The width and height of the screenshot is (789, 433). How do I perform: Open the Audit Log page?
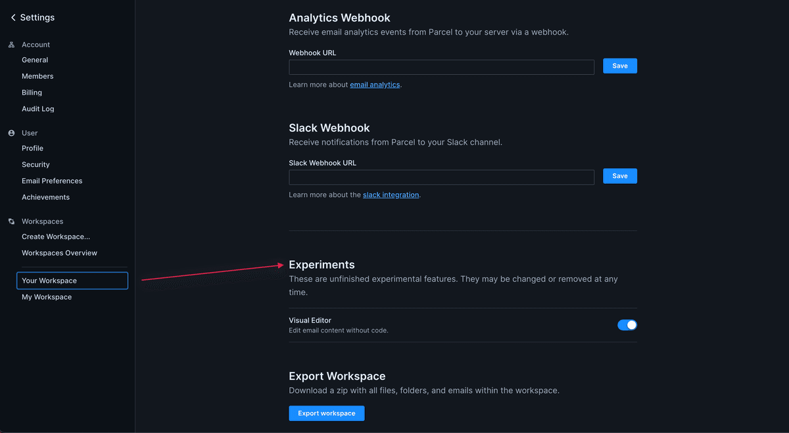pyautogui.click(x=37, y=108)
